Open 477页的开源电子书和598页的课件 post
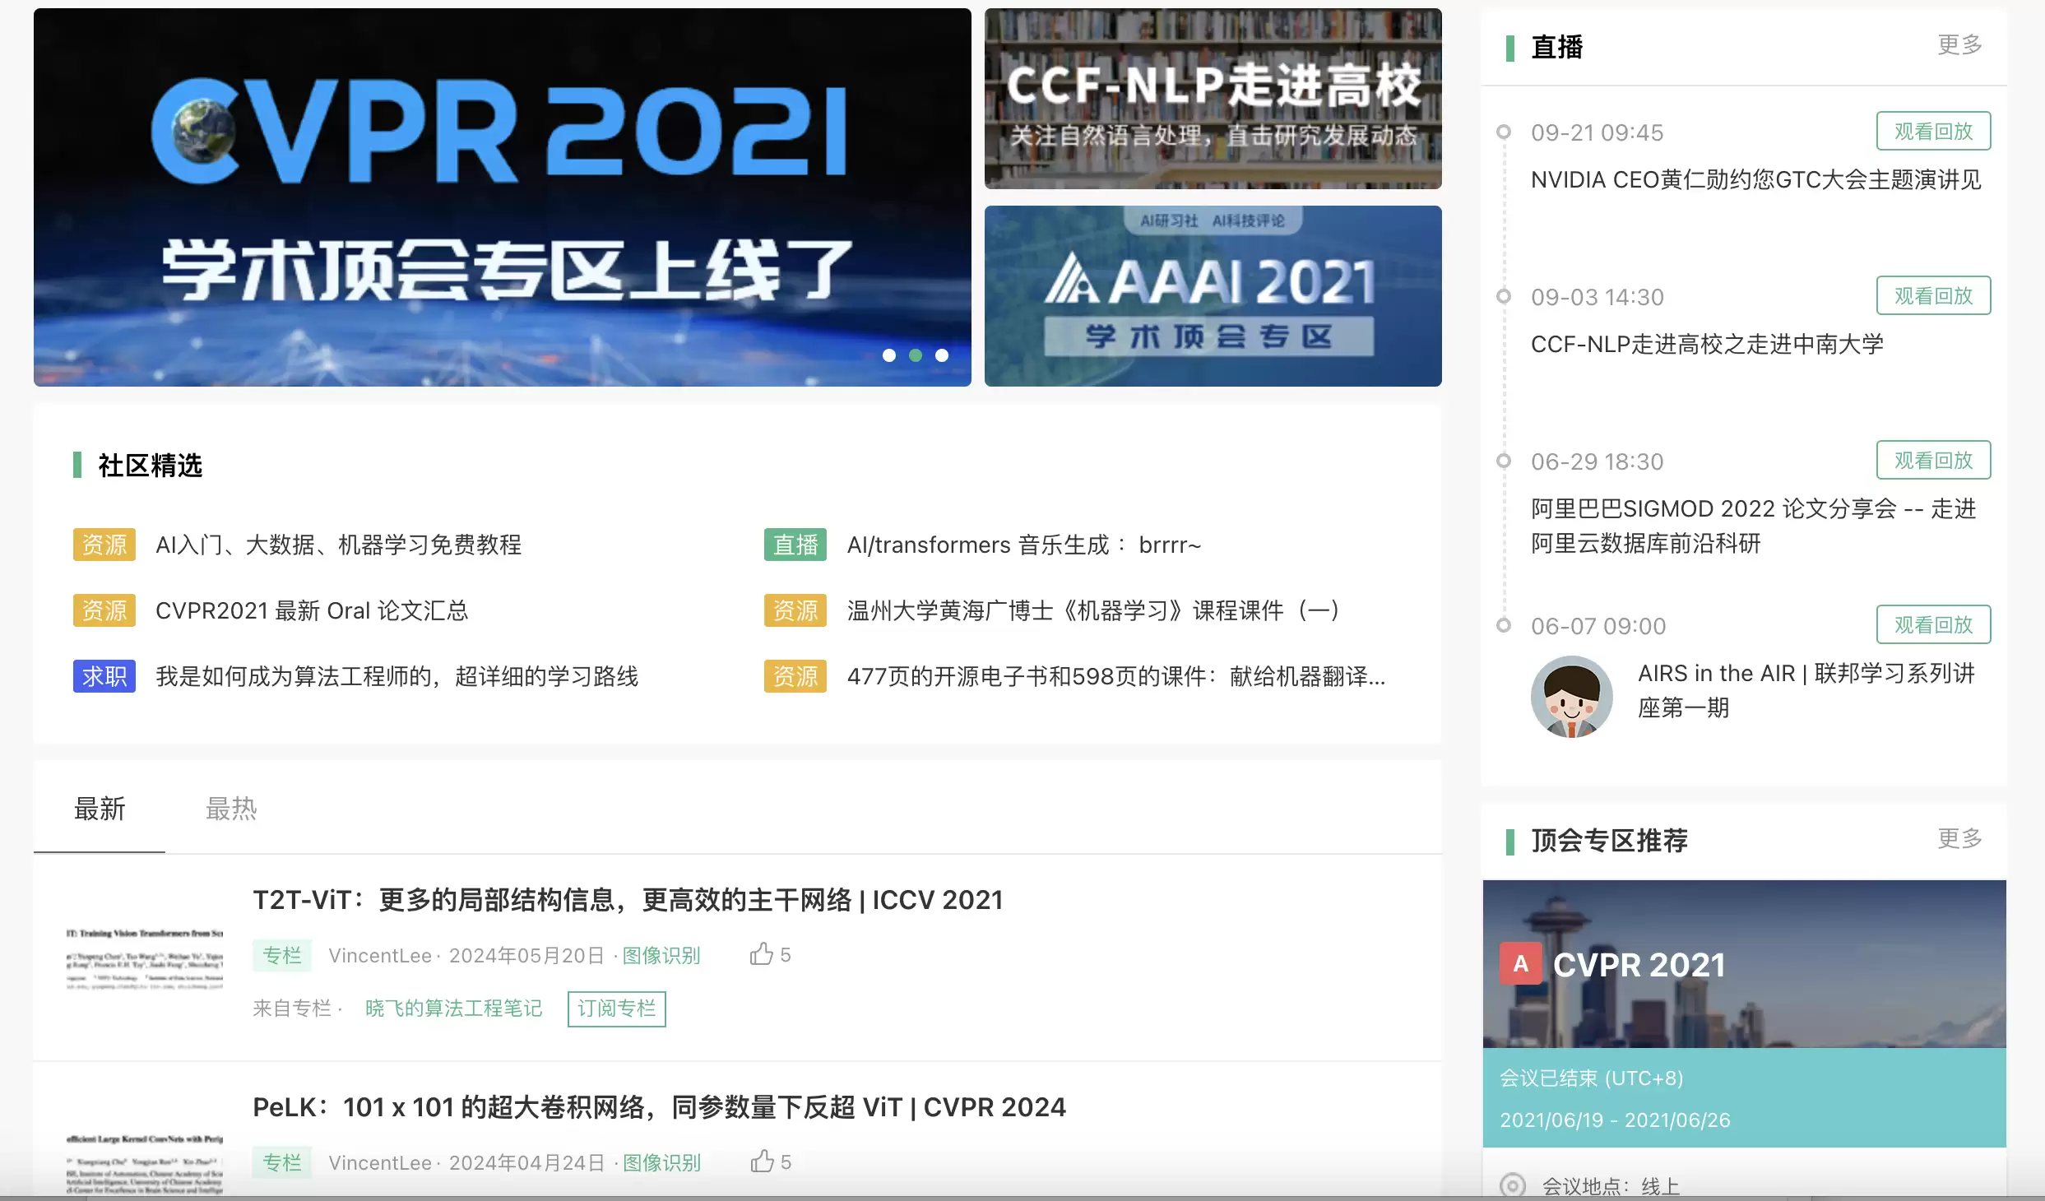 click(1116, 676)
